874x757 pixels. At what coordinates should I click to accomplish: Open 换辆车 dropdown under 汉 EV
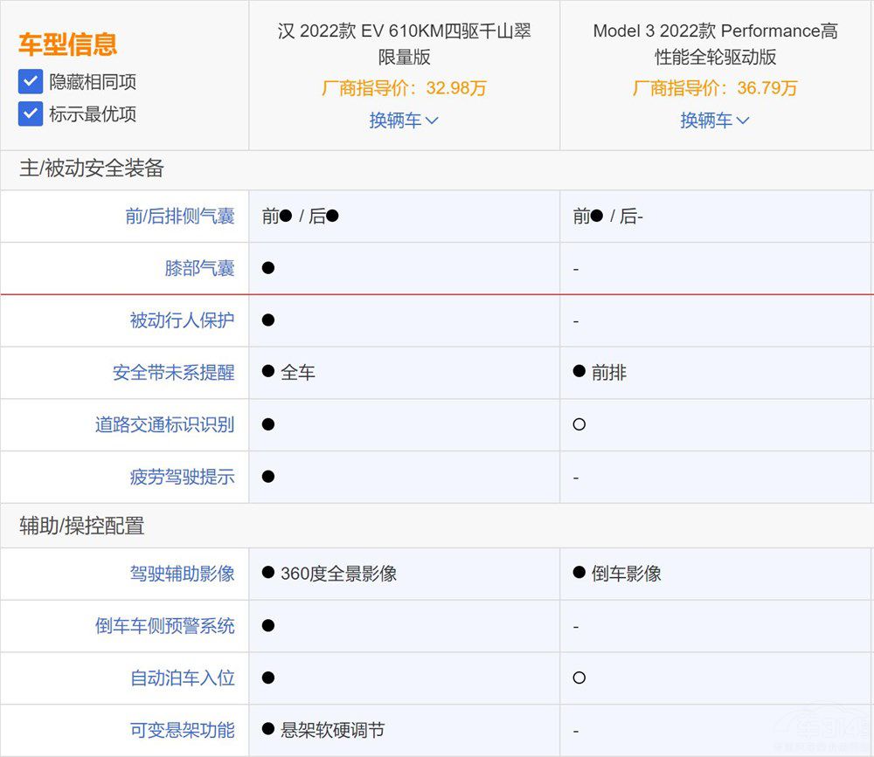403,120
